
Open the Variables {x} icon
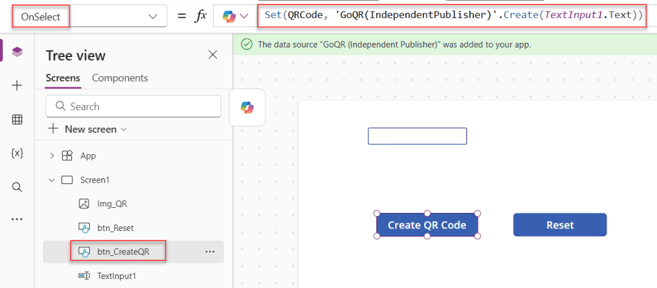(17, 153)
